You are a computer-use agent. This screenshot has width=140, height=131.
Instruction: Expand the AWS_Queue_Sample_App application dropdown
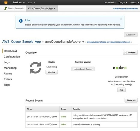coord(42,8)
